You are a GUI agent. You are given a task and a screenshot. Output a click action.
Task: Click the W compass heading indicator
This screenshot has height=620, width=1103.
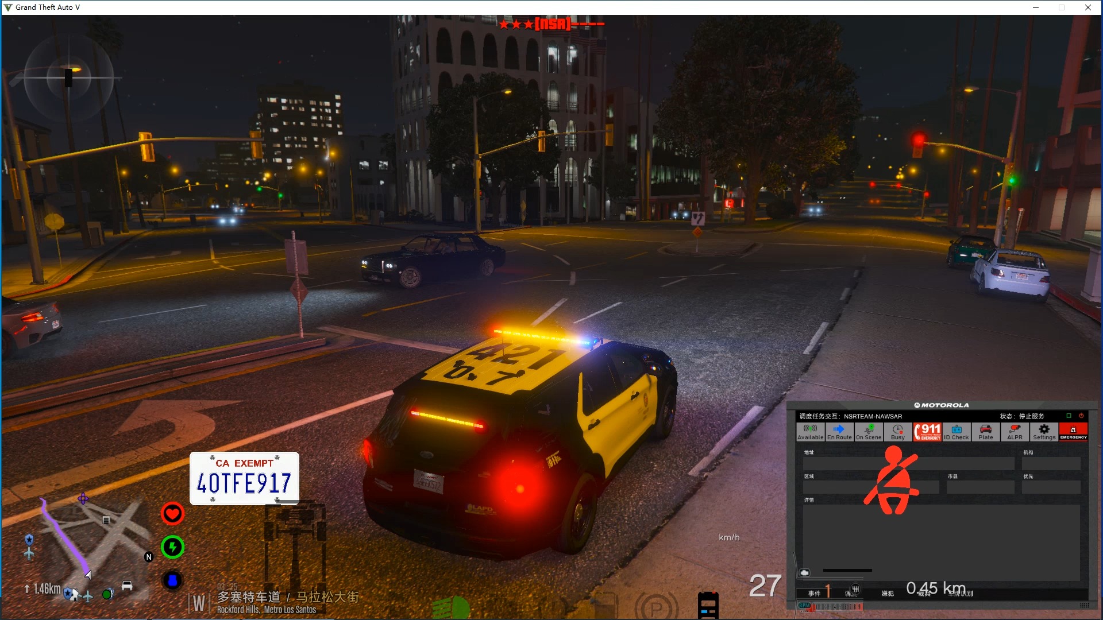198,603
